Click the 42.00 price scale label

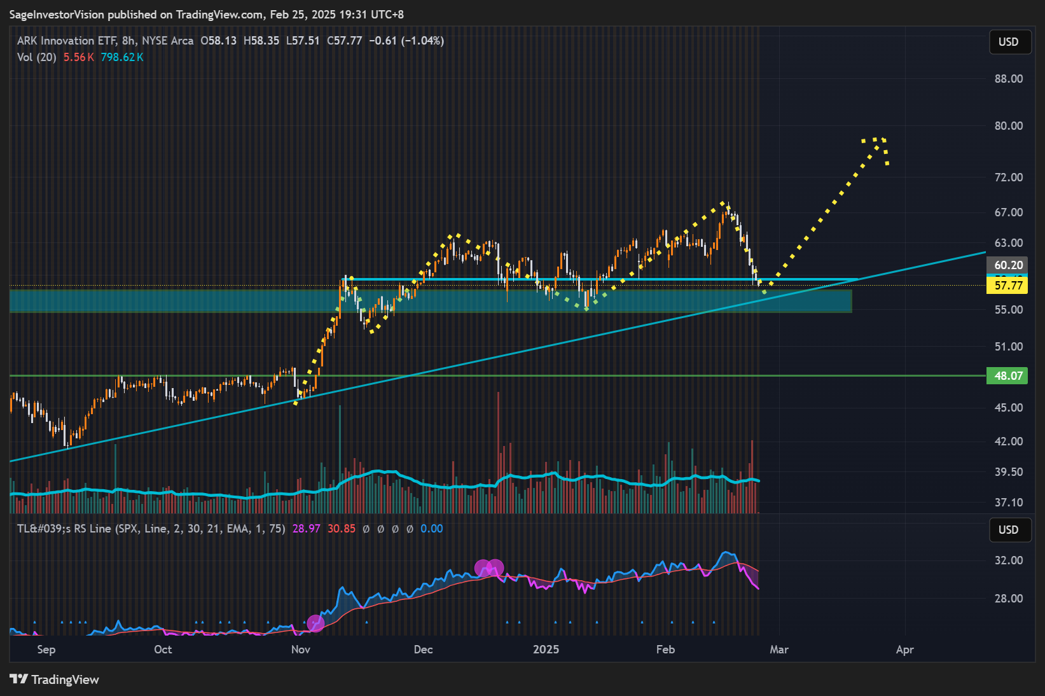1009,442
